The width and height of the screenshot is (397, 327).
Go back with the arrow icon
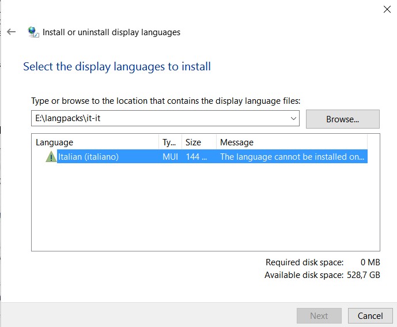(x=11, y=32)
